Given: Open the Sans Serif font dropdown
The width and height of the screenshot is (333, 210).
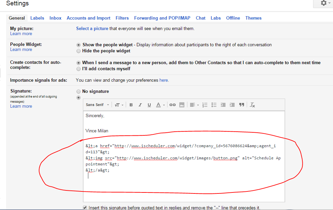Looking at the screenshot, I should tap(97, 105).
